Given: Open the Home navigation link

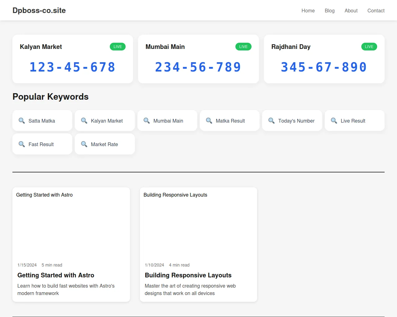Looking at the screenshot, I should point(308,11).
